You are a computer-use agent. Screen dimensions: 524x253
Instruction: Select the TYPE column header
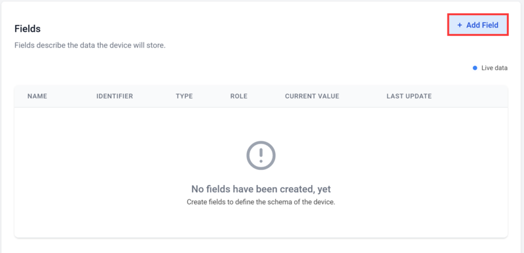click(x=184, y=96)
